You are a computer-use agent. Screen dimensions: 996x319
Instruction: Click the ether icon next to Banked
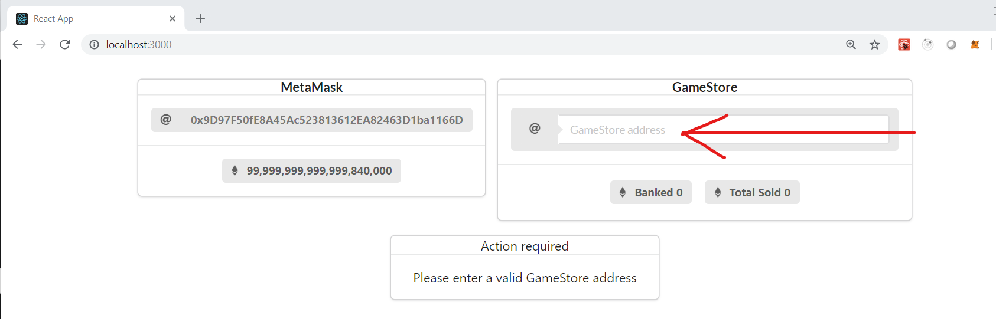tap(623, 192)
